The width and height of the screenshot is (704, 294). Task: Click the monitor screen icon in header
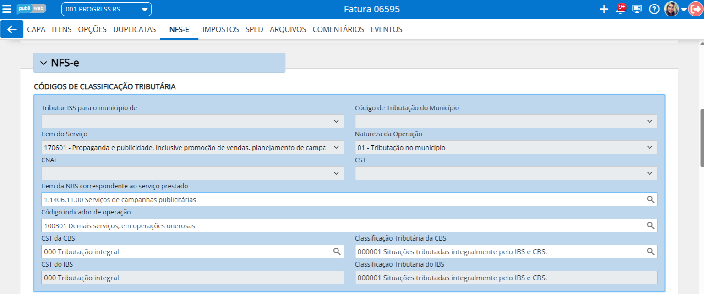point(637,10)
